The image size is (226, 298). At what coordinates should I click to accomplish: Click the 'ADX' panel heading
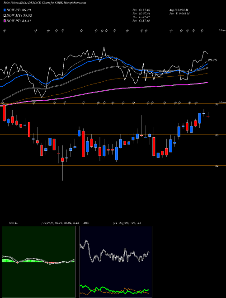[86, 223]
